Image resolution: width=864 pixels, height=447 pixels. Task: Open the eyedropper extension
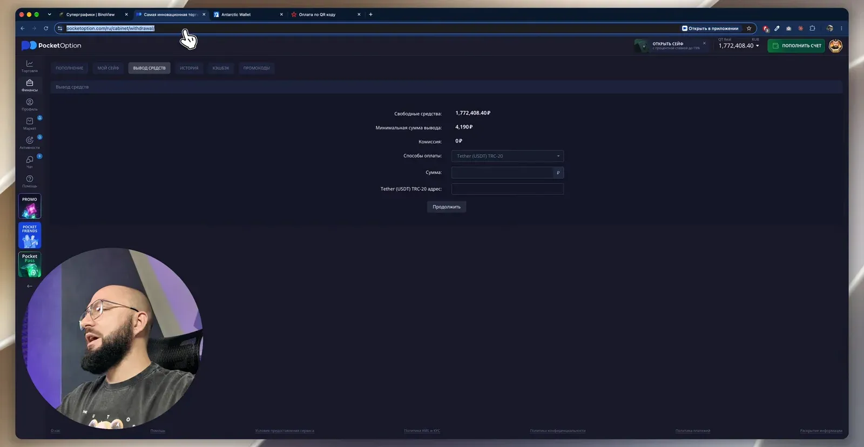(x=777, y=29)
